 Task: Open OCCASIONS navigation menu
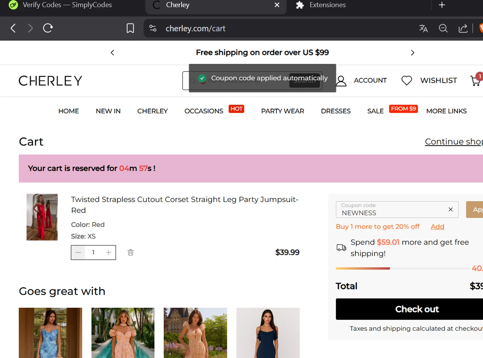tap(204, 111)
